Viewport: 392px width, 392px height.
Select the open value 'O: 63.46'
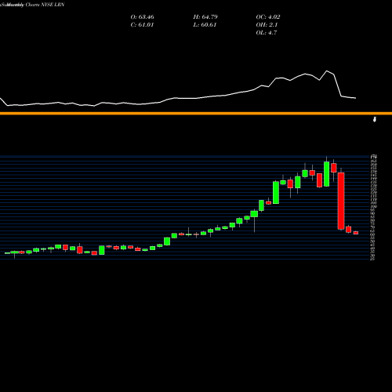[142, 17]
